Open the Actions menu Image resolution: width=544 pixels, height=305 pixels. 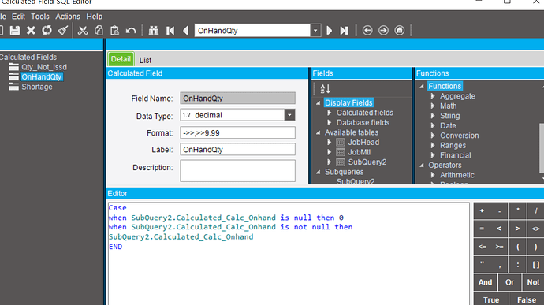point(68,17)
